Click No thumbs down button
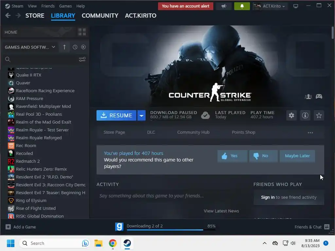The width and height of the screenshot is (335, 251). click(263, 156)
